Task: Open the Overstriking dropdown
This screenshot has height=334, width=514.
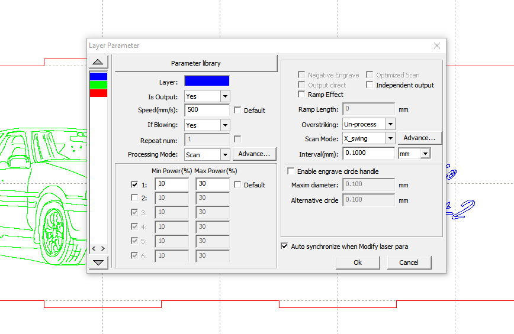Action: [390, 124]
